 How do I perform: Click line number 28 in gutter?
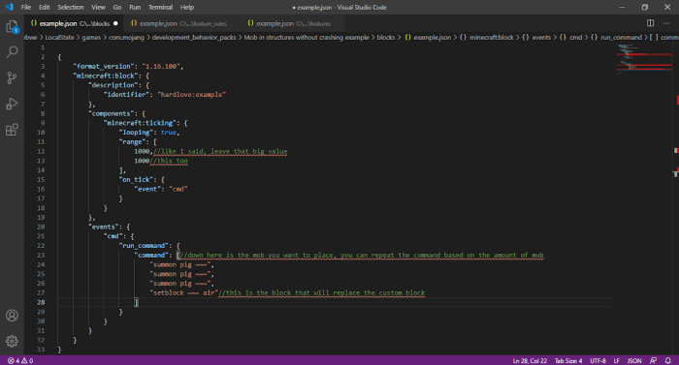41,302
